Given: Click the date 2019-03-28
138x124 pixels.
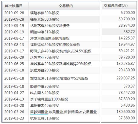Looking at the screenshot, I should pos(14,105).
